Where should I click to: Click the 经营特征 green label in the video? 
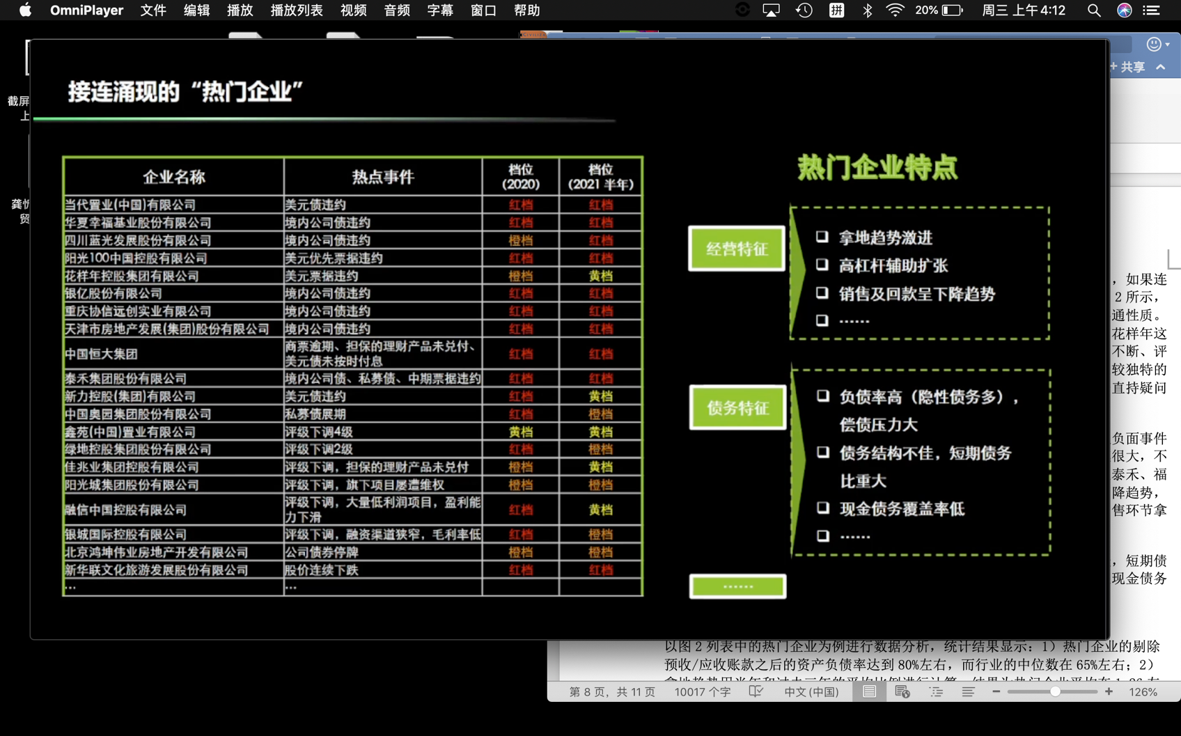pos(737,249)
